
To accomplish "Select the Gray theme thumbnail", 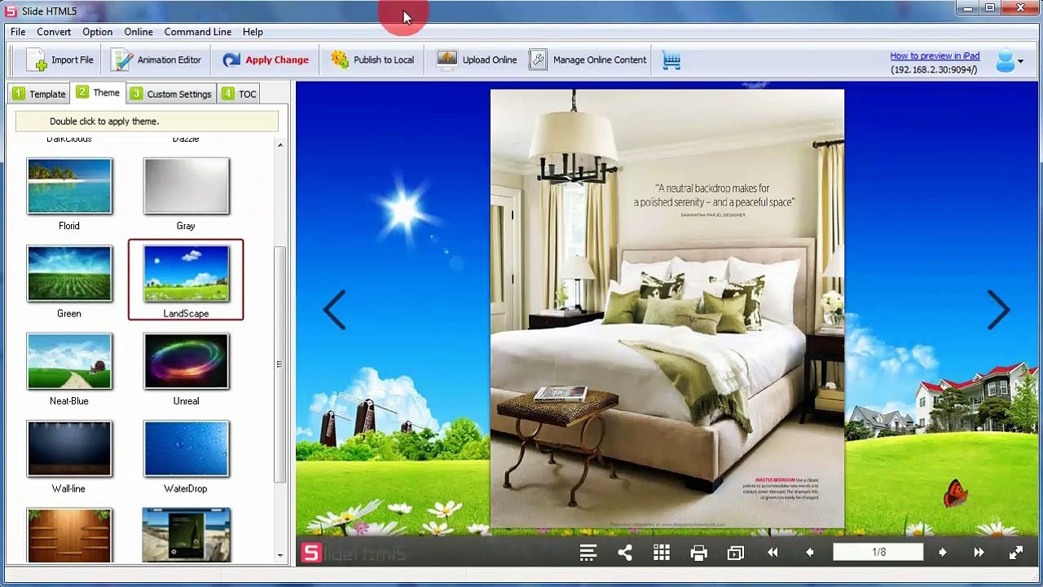I will (186, 187).
